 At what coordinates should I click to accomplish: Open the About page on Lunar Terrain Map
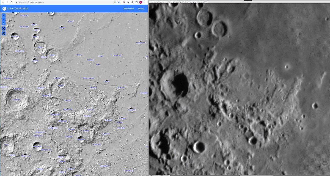point(141,9)
